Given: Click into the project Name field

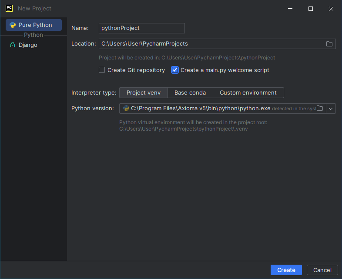Looking at the screenshot, I should tap(142, 28).
